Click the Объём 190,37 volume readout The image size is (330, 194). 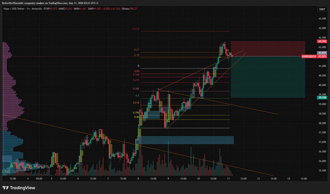pyautogui.click(x=129, y=9)
